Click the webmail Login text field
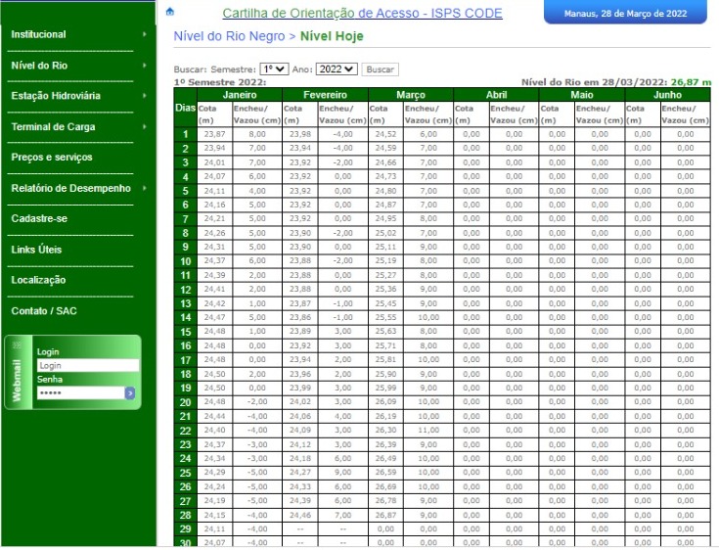The height and width of the screenshot is (550, 719). coord(86,365)
